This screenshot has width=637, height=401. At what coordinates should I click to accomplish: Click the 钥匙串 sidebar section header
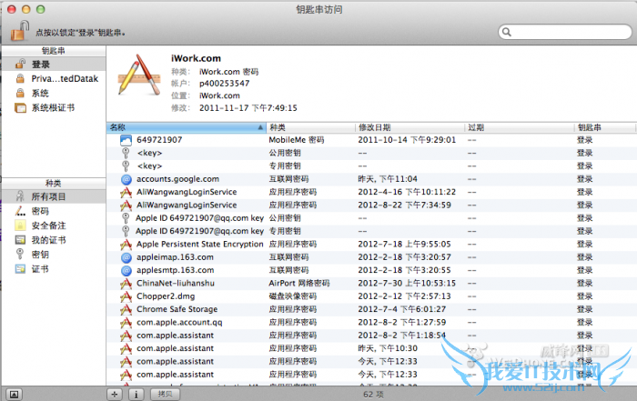tap(54, 51)
